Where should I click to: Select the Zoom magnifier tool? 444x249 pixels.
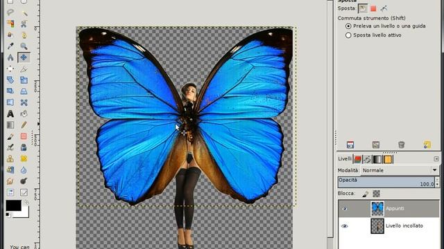tap(24, 46)
